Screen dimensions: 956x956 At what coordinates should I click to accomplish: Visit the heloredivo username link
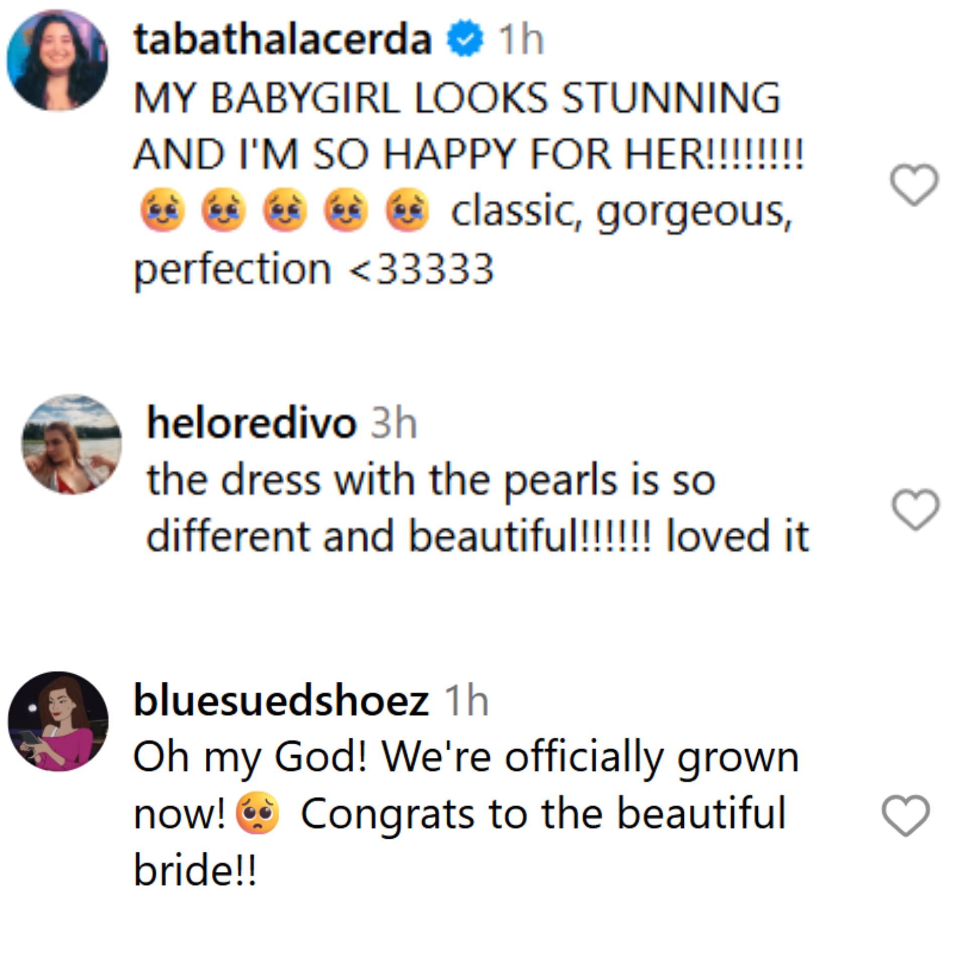coord(252,423)
